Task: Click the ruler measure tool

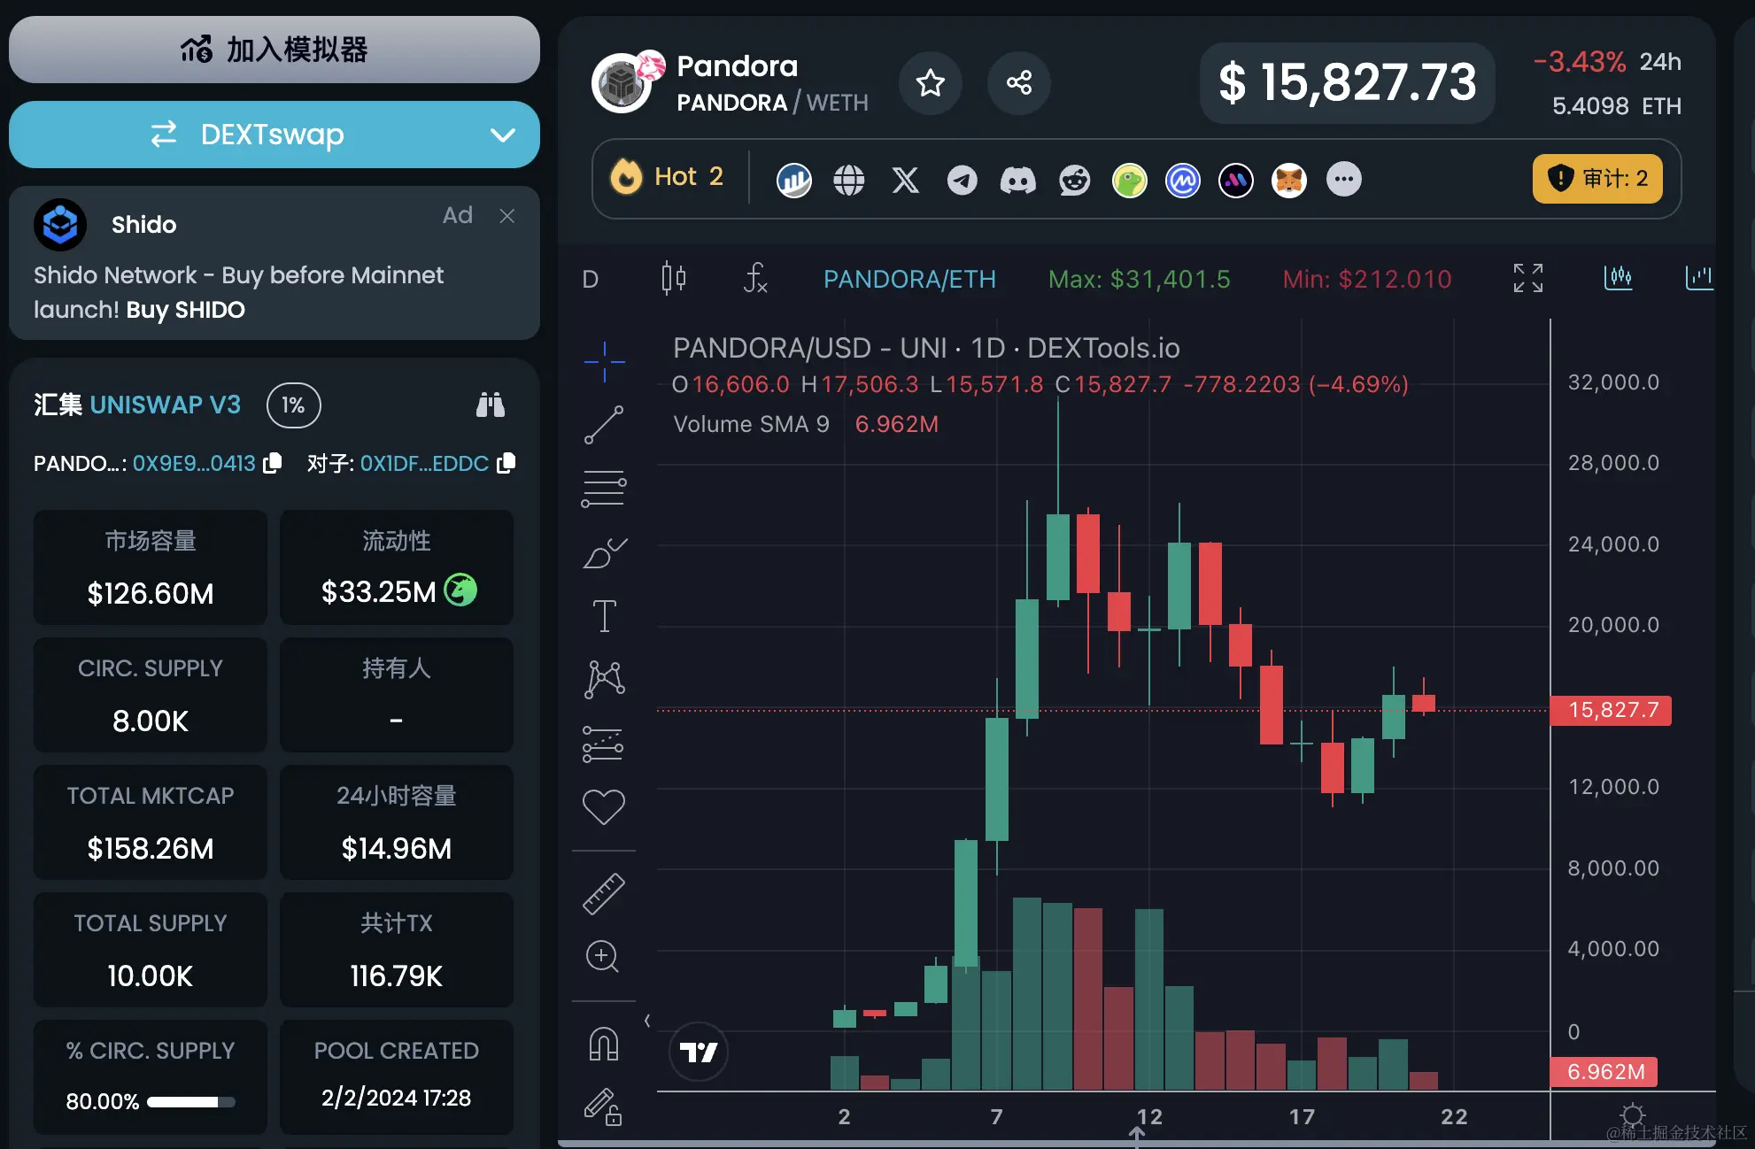Action: click(x=604, y=893)
